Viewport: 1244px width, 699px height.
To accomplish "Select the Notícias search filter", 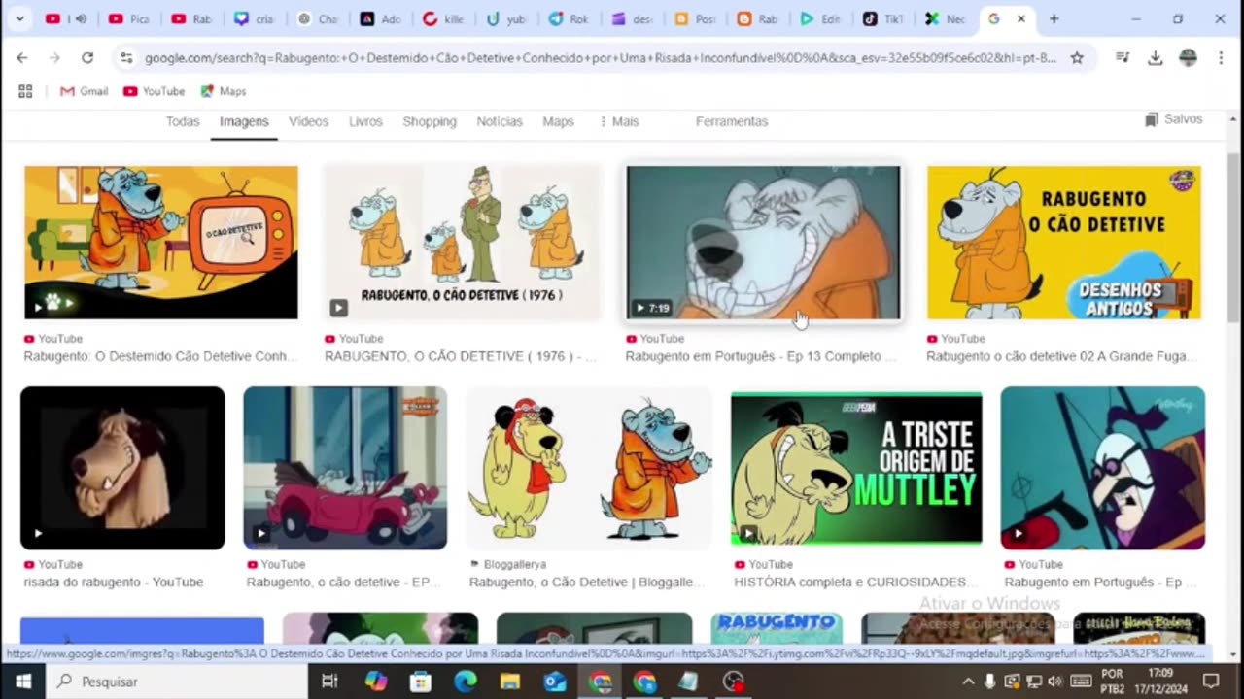I will [x=500, y=121].
